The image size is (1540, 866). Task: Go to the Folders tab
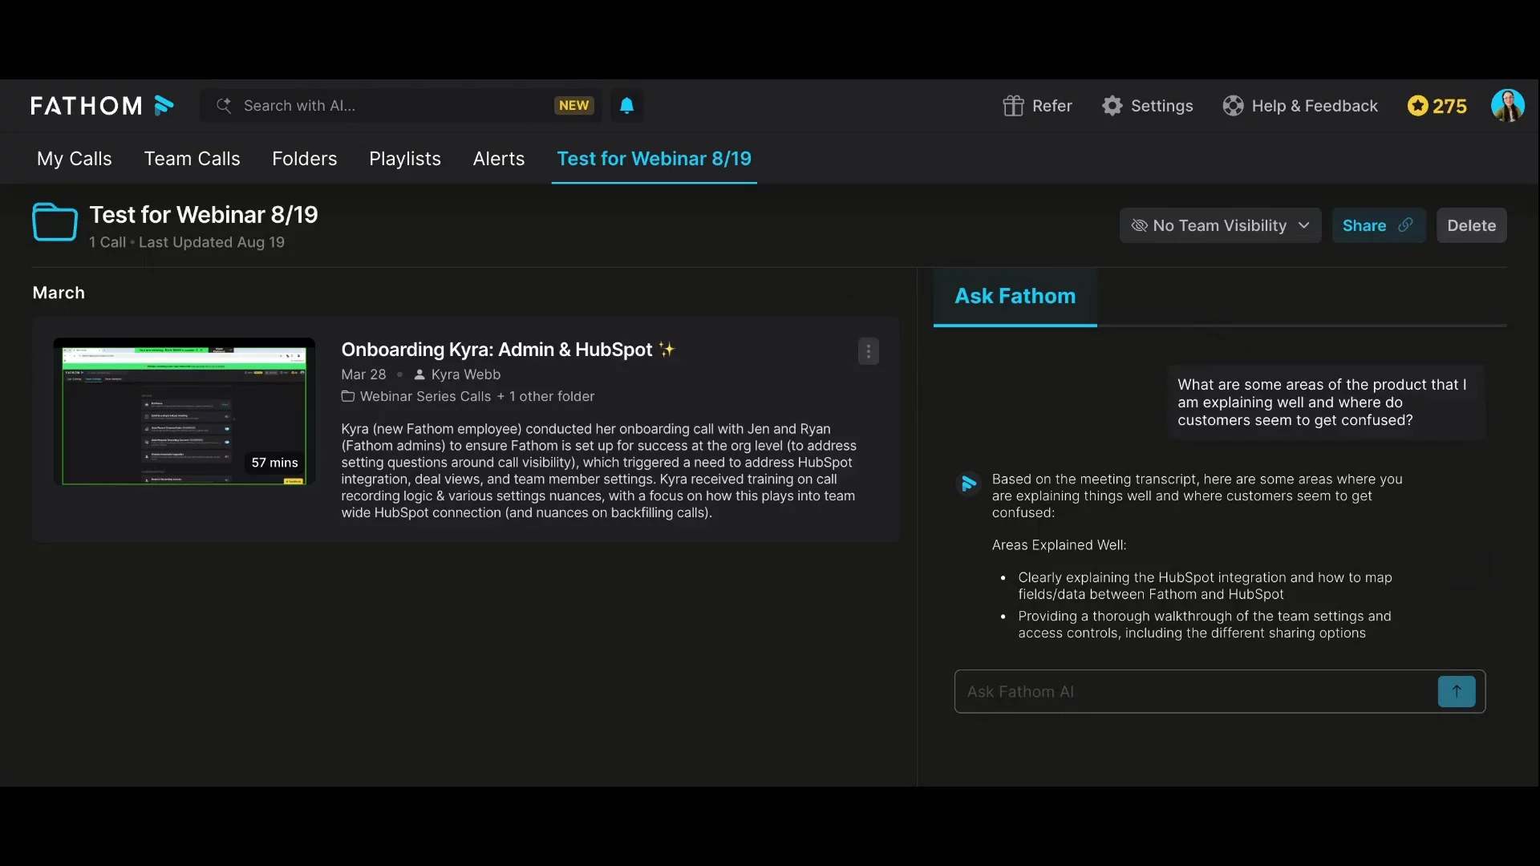pos(304,159)
